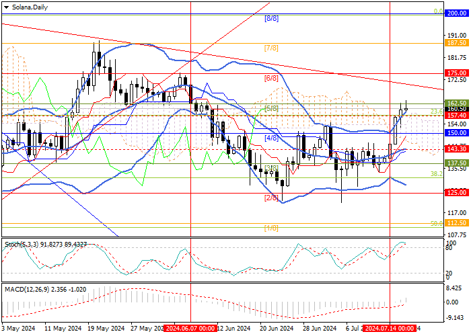Image resolution: width=471 pixels, height=336 pixels.
Task: Select the 181.75 price scale value
Action: click(457, 57)
